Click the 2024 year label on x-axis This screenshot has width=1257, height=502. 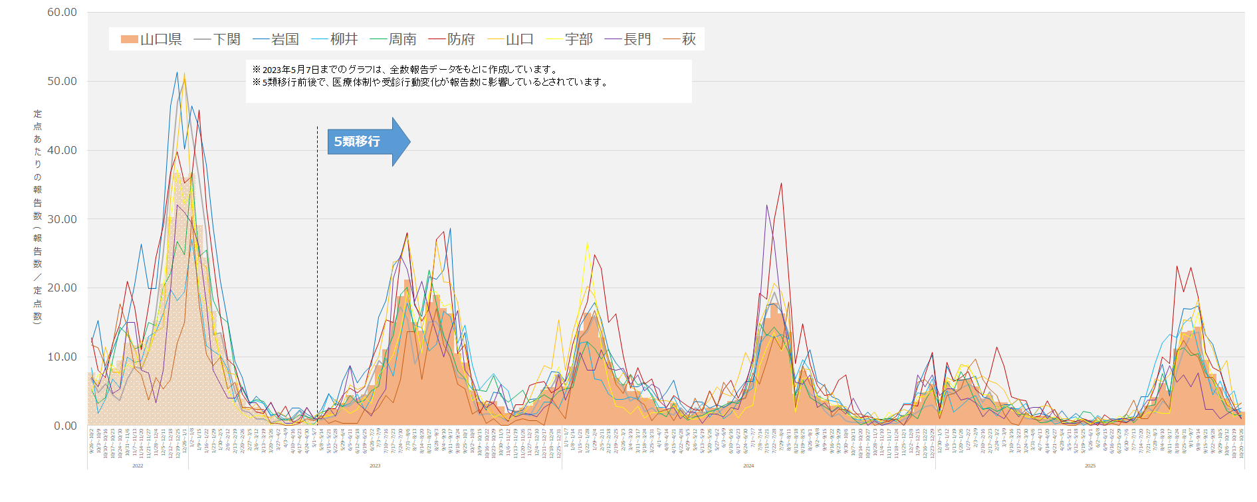tap(748, 466)
